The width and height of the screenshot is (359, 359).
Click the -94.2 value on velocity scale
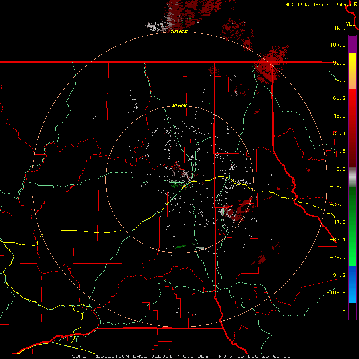coord(338,275)
